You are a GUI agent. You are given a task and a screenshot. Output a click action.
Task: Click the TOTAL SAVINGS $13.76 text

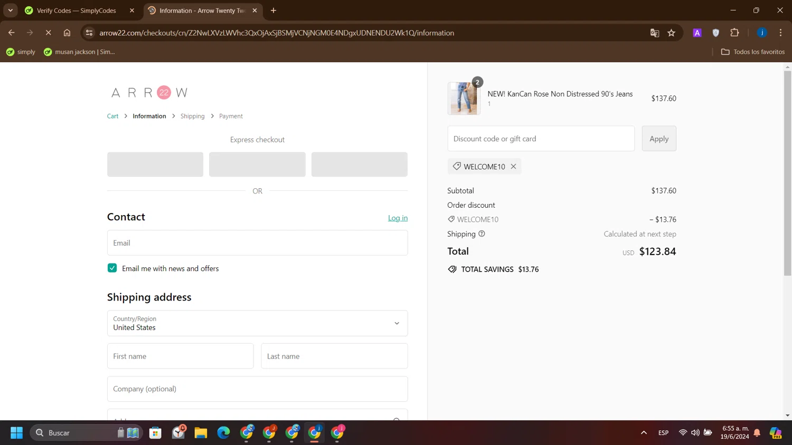tap(499, 269)
